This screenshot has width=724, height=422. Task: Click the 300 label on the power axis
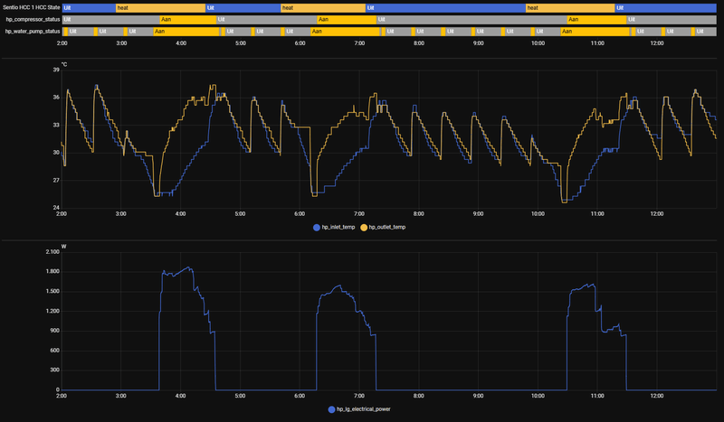[x=55, y=370]
